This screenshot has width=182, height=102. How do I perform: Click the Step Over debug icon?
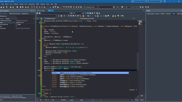click(x=134, y=7)
